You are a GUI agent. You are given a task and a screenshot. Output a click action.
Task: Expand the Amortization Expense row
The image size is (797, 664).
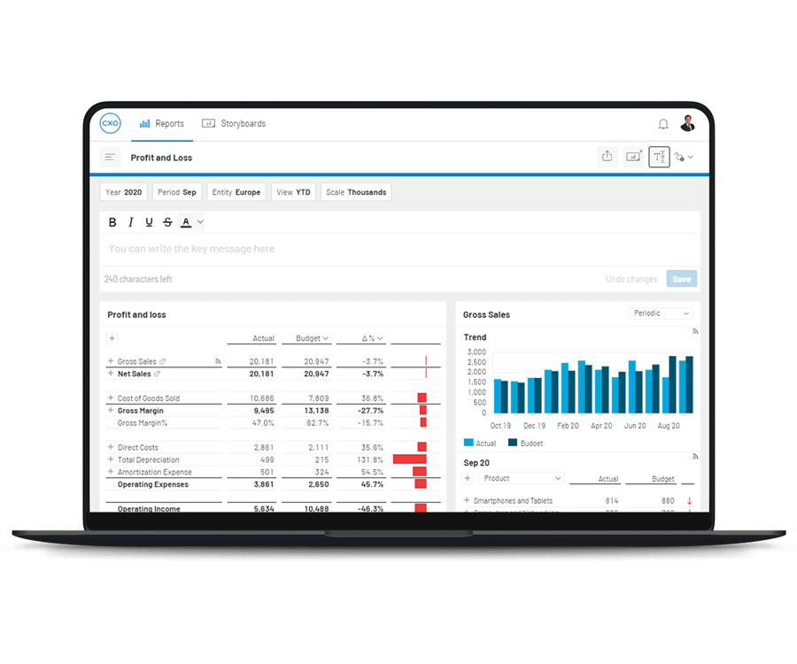(x=111, y=472)
